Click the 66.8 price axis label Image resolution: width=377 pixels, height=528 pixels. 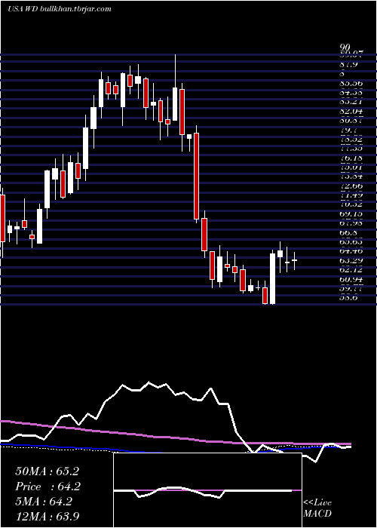pyautogui.click(x=348, y=232)
